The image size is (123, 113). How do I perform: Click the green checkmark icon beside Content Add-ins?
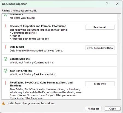click(5, 59)
